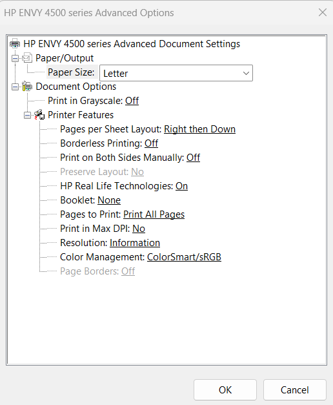Click Print on Both Sides Manually Off value
The height and width of the screenshot is (405, 333).
(x=194, y=158)
